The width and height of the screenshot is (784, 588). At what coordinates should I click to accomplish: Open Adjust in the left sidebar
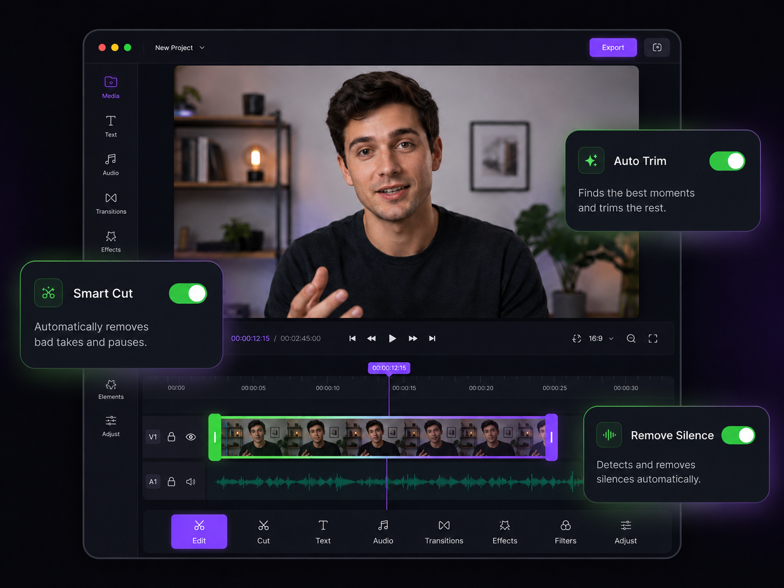(x=111, y=426)
